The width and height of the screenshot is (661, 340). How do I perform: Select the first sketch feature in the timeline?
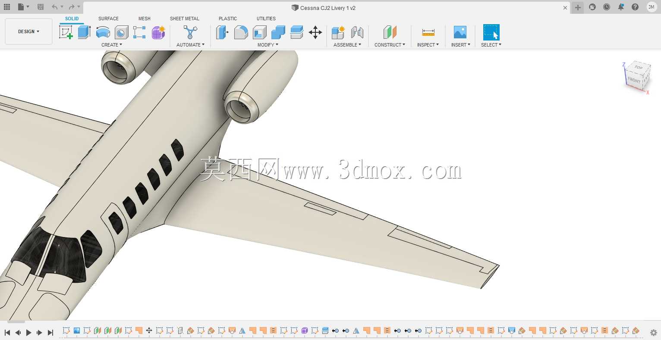click(66, 331)
